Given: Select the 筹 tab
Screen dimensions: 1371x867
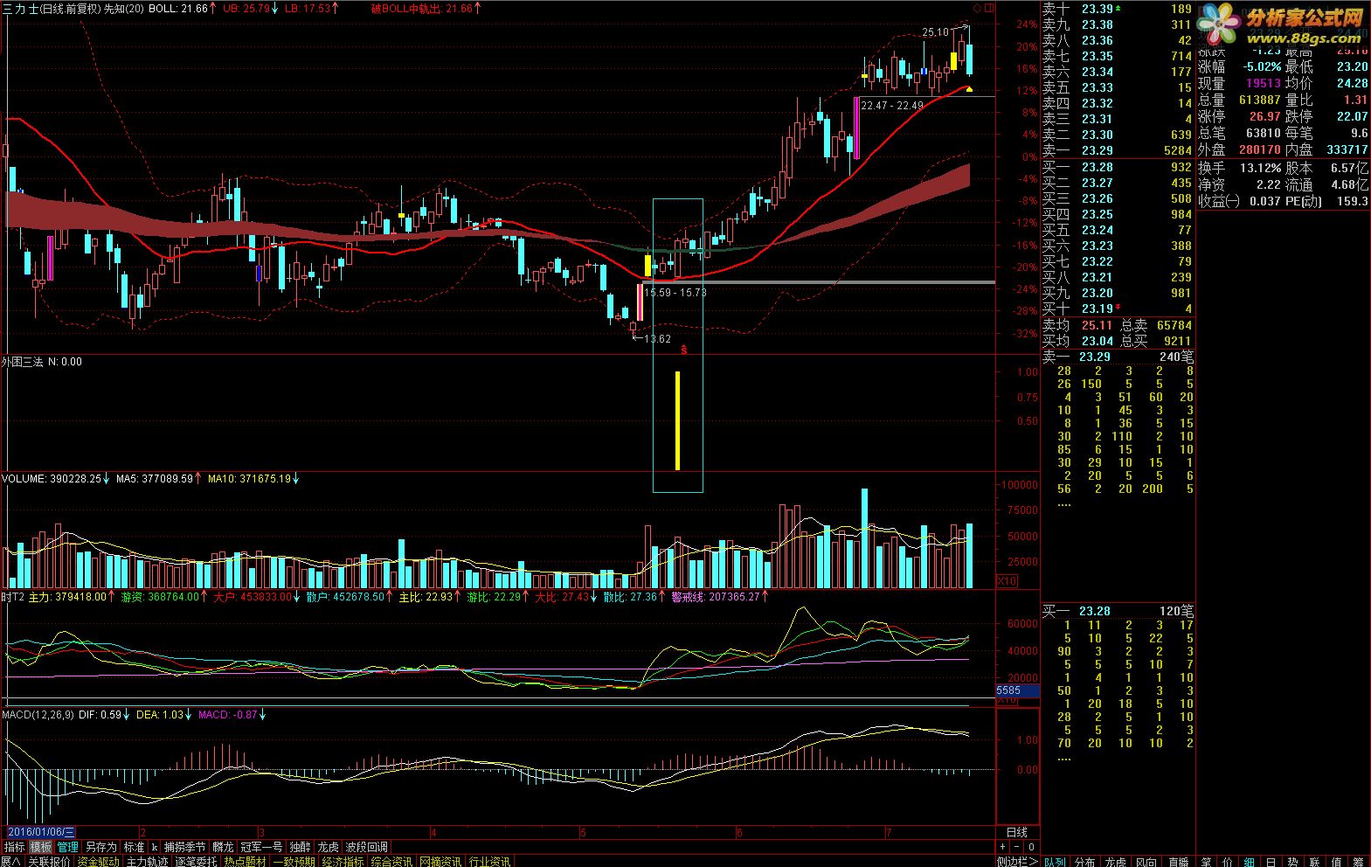Looking at the screenshot, I should coord(1358,862).
